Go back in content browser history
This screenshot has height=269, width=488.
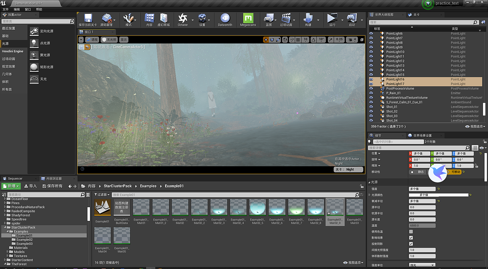click(70, 186)
